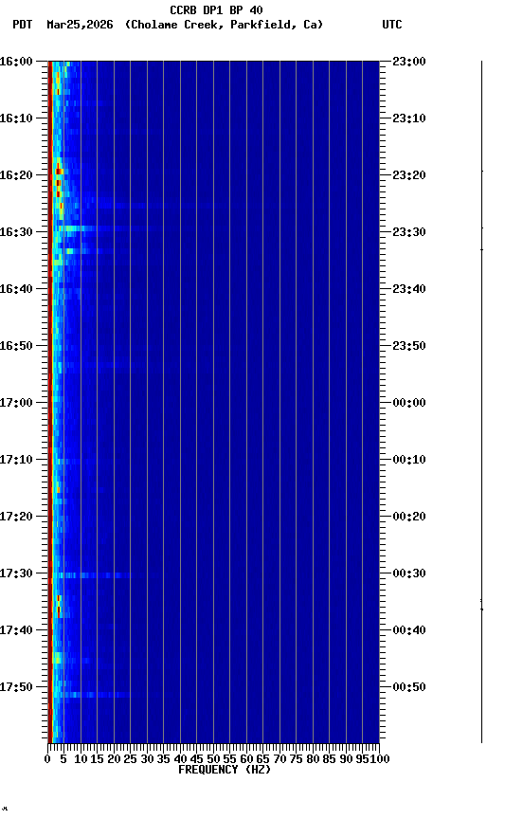Click the '00:10' UTC time label

tap(409, 460)
